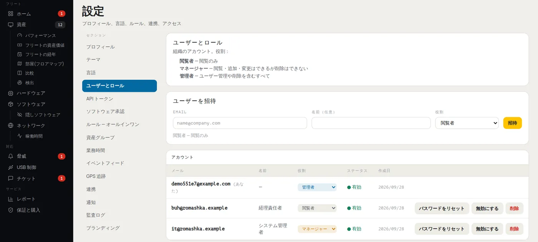
Task: Click the Tickets red badge 1
Action: click(61, 179)
